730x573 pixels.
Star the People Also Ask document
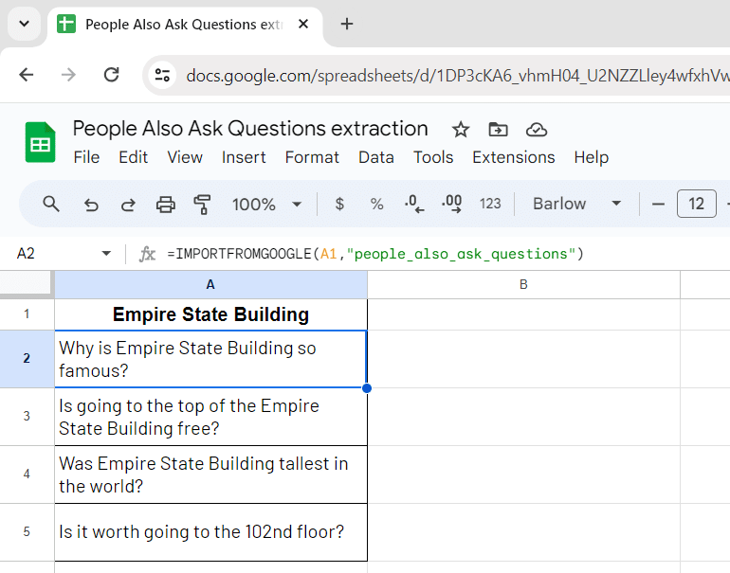[461, 130]
